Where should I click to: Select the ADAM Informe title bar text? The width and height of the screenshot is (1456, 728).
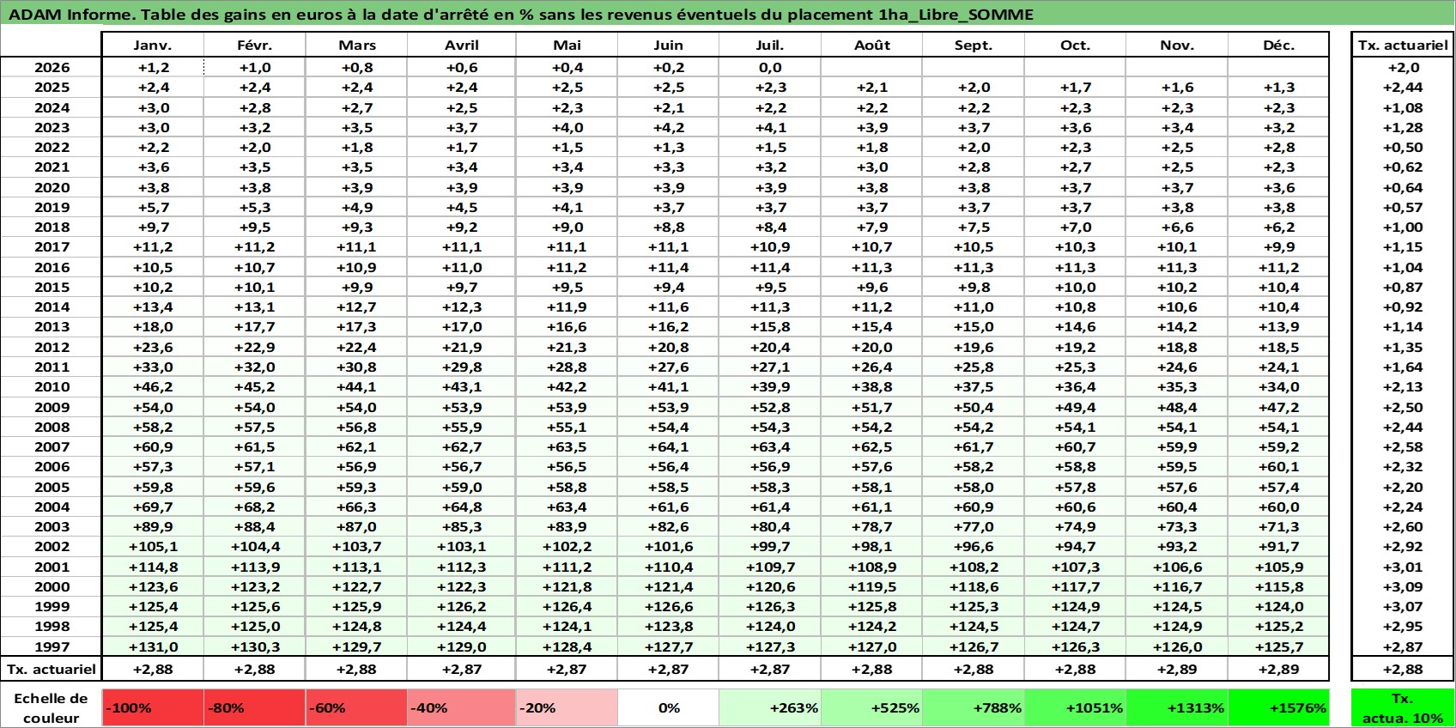click(521, 15)
